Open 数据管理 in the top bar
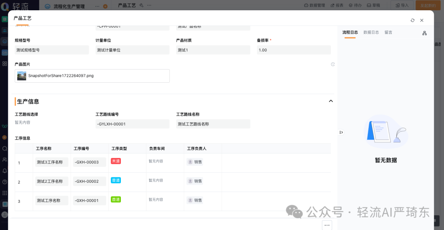Image resolution: width=444 pixels, height=230 pixels. 314,5
